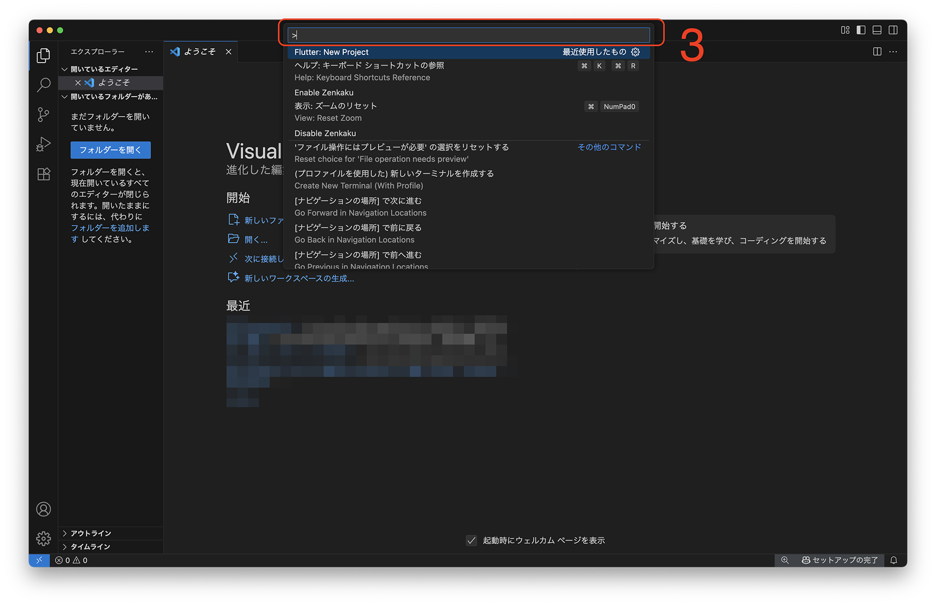Focus the command palette input field
936x605 pixels.
tap(468, 35)
